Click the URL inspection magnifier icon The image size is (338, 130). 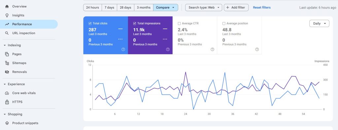click(7, 33)
